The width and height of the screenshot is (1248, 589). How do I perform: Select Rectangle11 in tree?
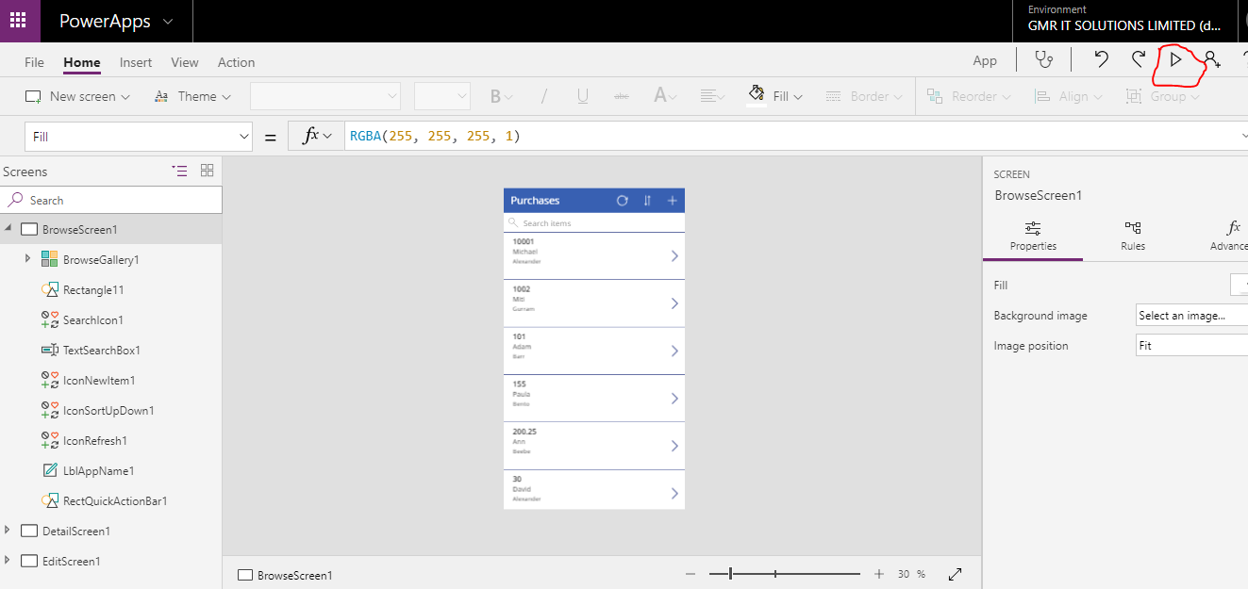pos(92,289)
